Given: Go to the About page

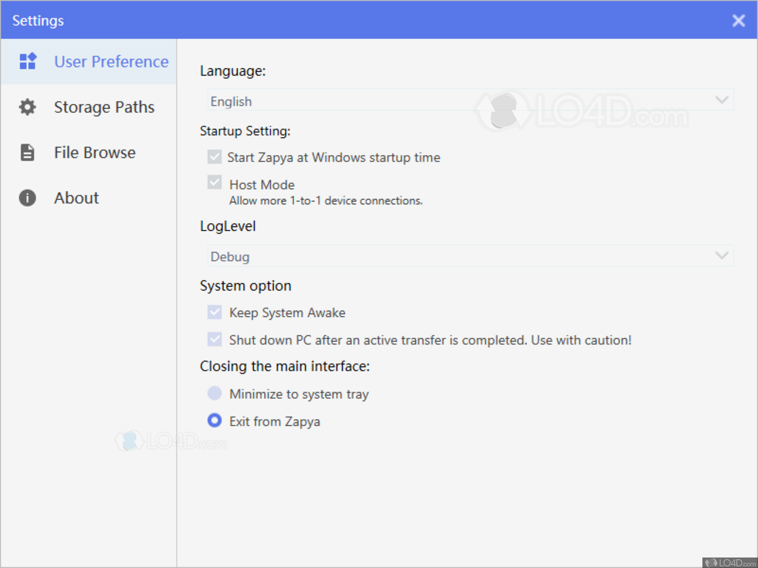Looking at the screenshot, I should coord(77,198).
